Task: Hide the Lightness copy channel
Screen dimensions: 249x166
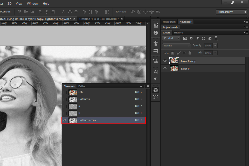Action: [x=65, y=120]
